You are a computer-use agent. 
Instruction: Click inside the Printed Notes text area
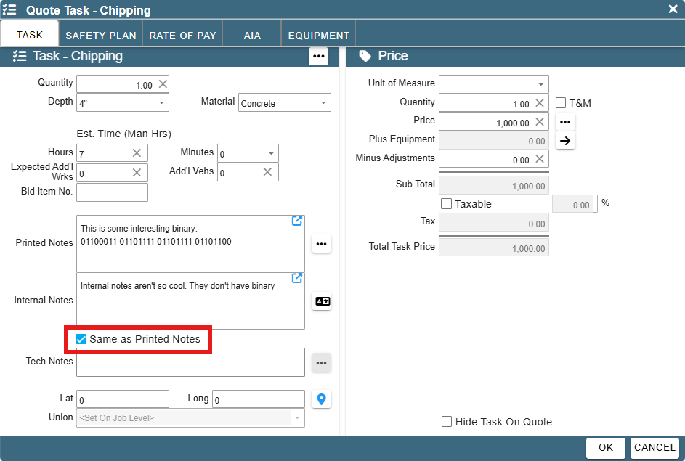tap(190, 243)
